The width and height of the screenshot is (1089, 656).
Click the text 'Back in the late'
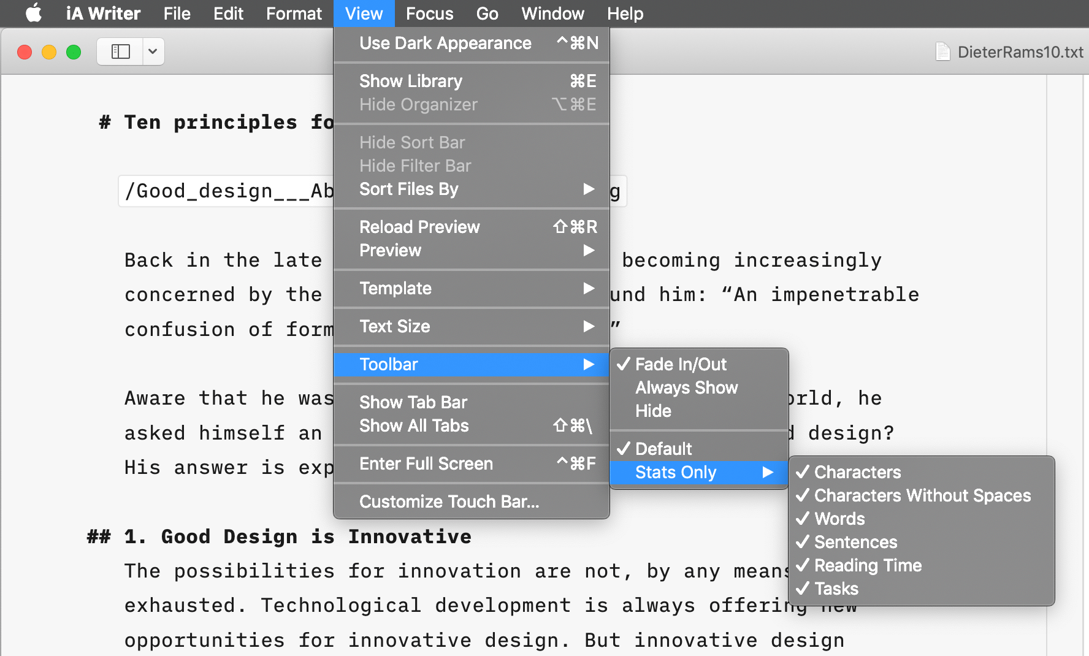223,260
